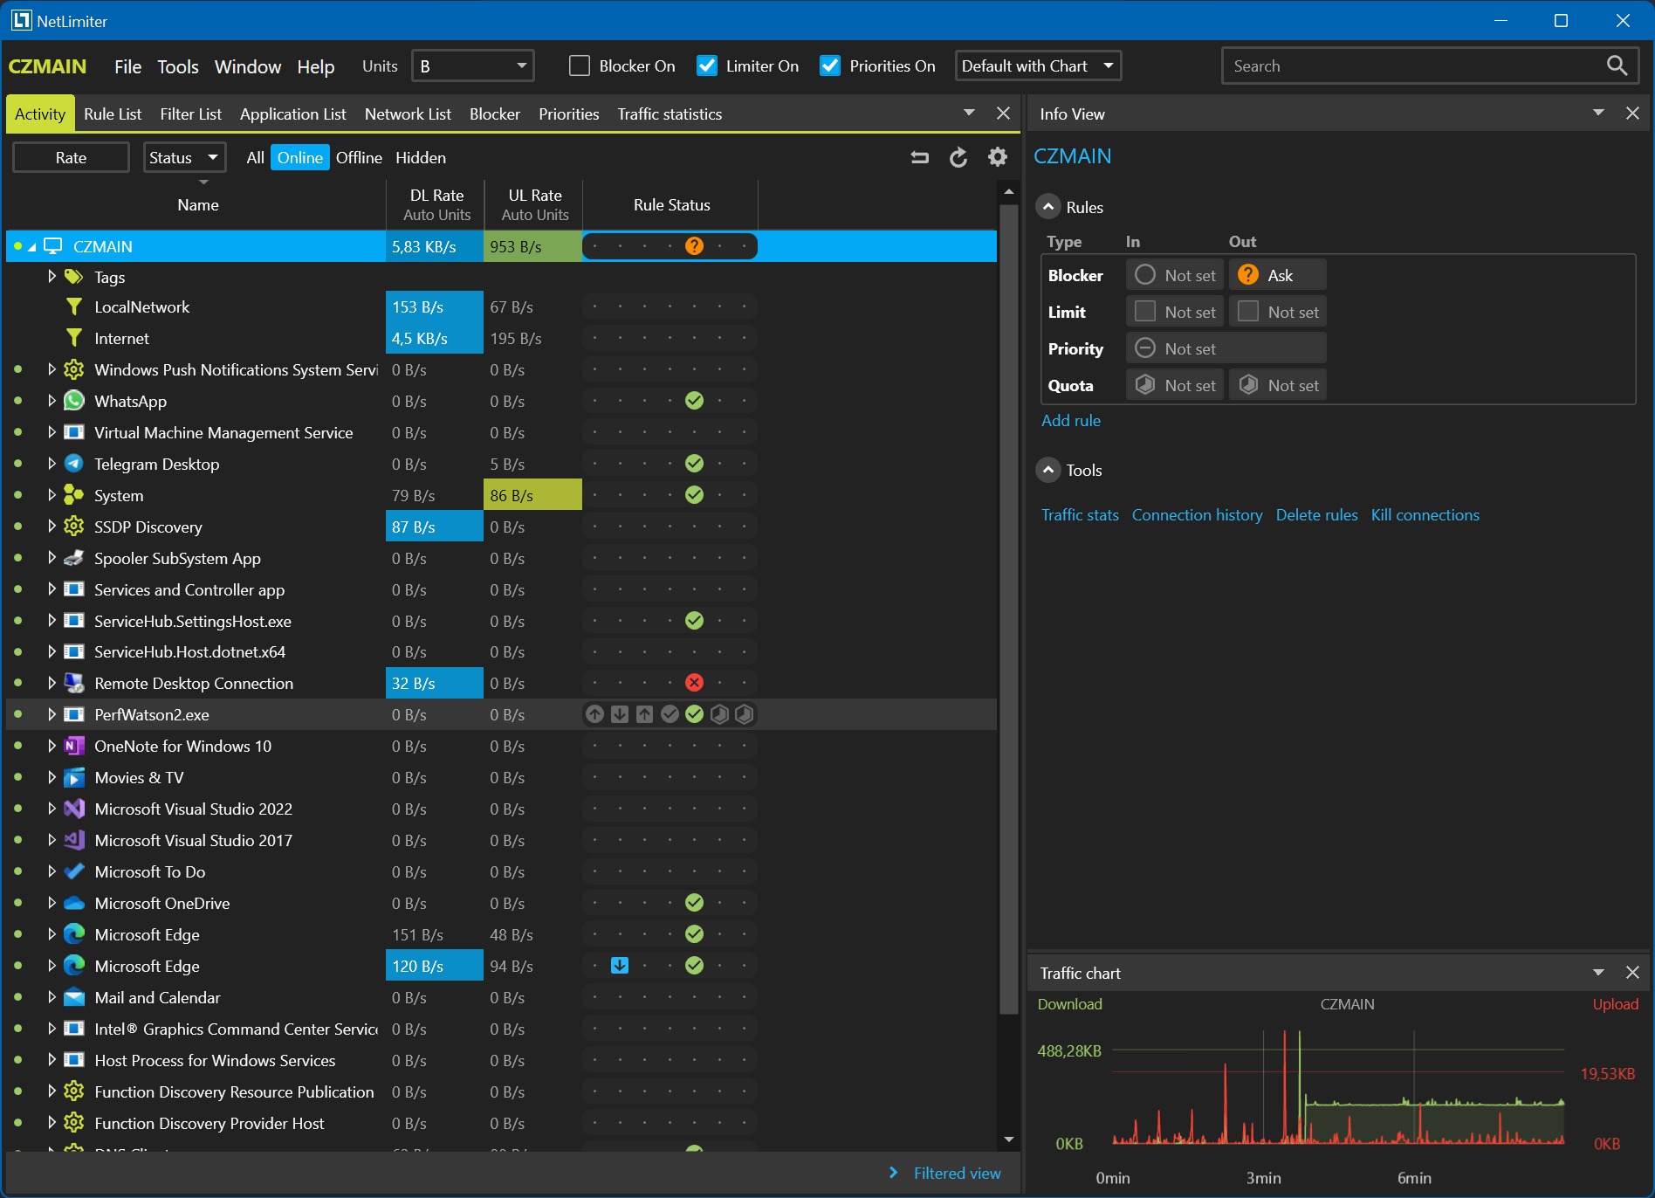This screenshot has height=1198, width=1655.
Task: Click the traffic chart graph area
Action: [x=1338, y=1087]
